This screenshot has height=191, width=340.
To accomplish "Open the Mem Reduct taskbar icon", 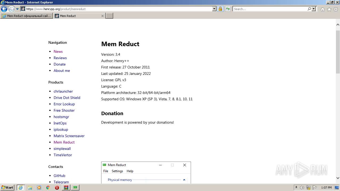I will click(75, 188).
